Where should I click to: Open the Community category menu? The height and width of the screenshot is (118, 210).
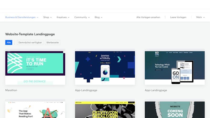pos(81,17)
